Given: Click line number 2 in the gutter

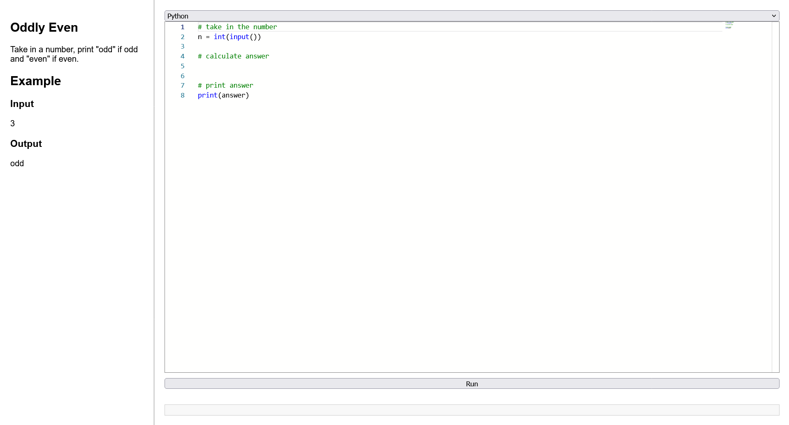Looking at the screenshot, I should 183,37.
